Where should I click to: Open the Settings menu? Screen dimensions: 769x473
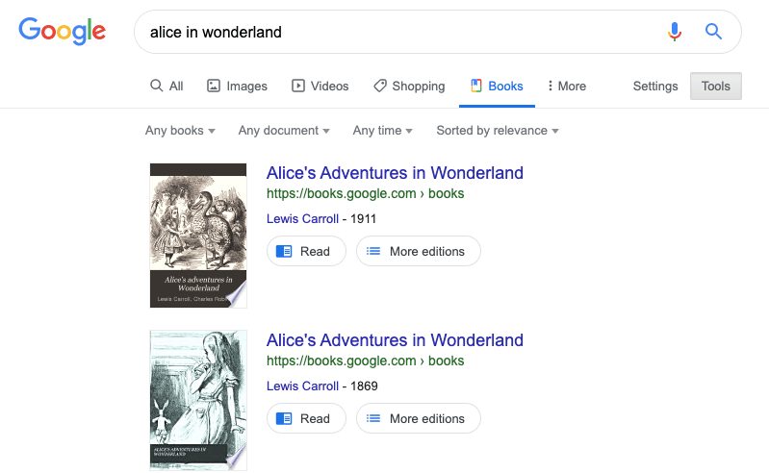(x=655, y=86)
